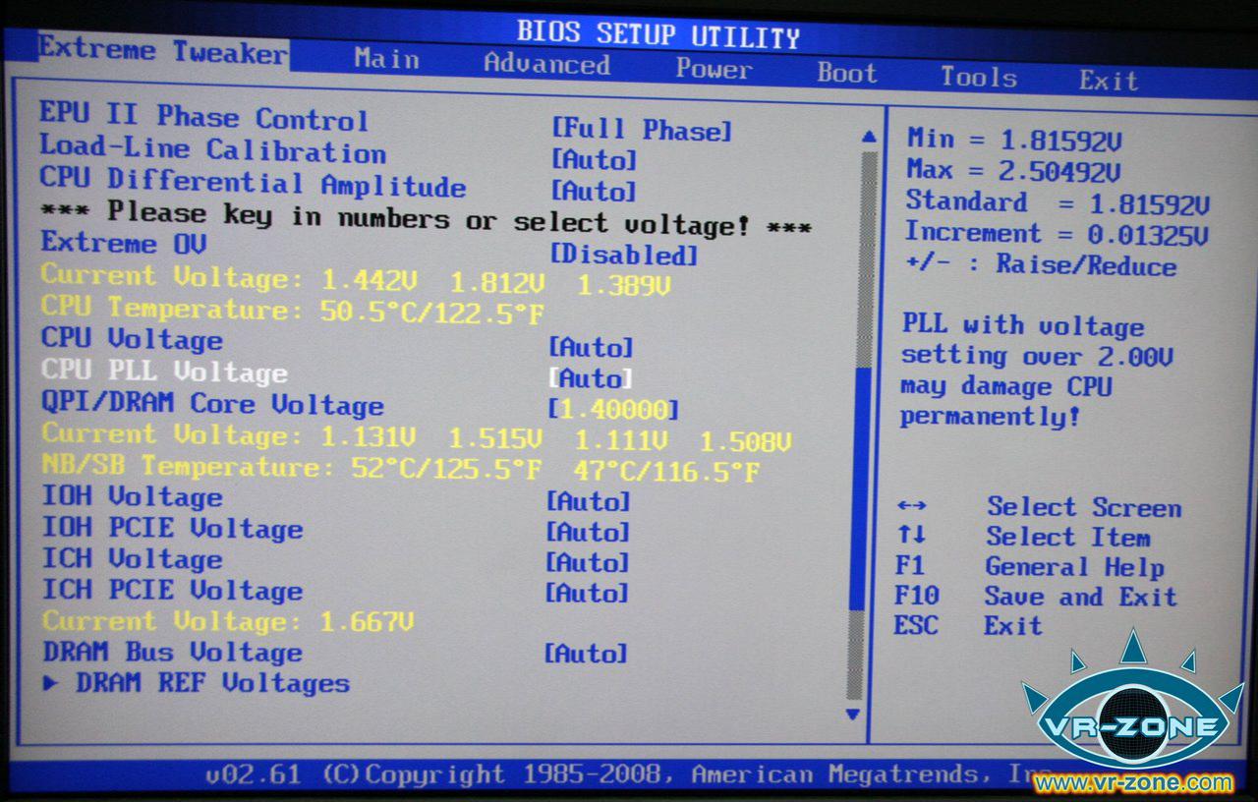Select the QPI/DRAM Core Voltage label
1258x802 pixels.
[x=212, y=403]
